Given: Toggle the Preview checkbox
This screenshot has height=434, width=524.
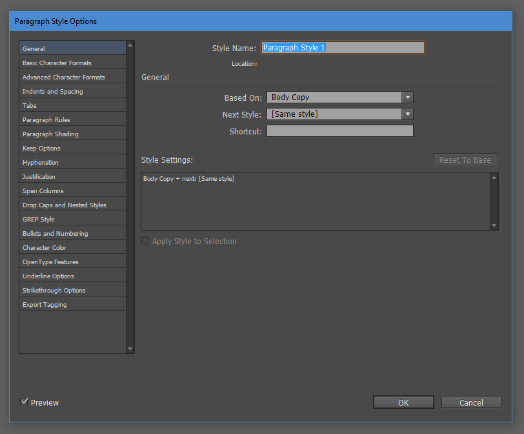Looking at the screenshot, I should tap(25, 402).
